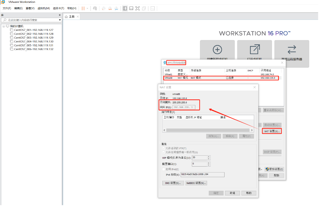Click the create new virtual machine plus icon

(217, 49)
